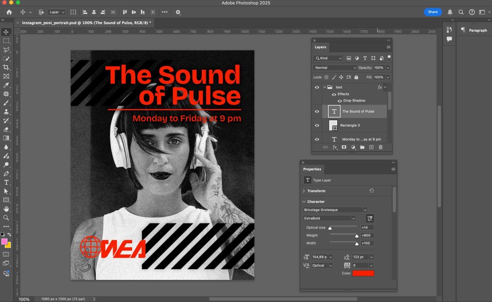
Task: Select the Crop tool in the toolbar
Action: coord(6,67)
